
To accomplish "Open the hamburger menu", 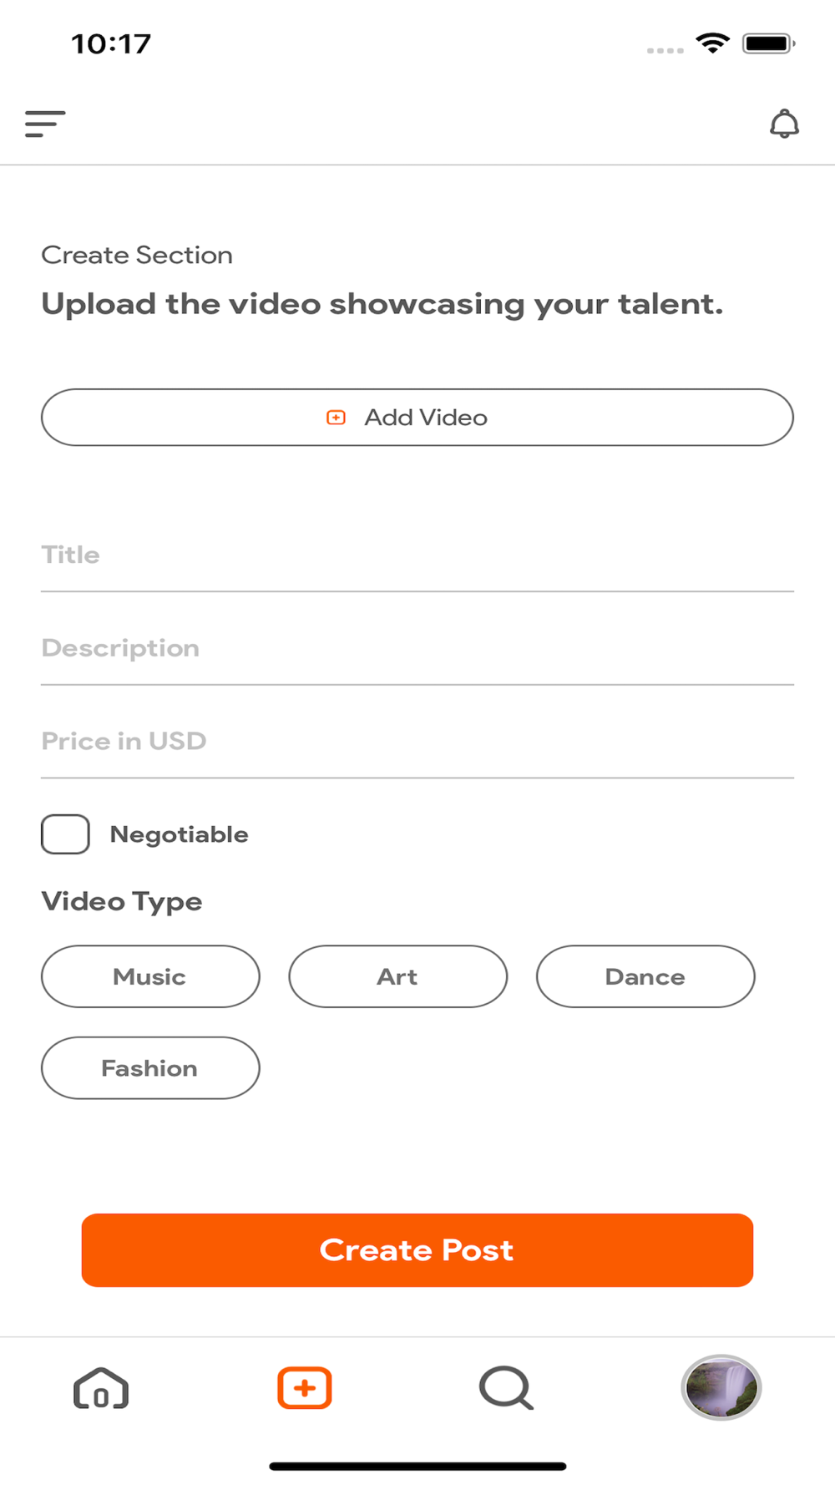I will [45, 124].
